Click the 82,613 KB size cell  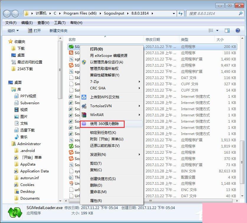pos(227,171)
